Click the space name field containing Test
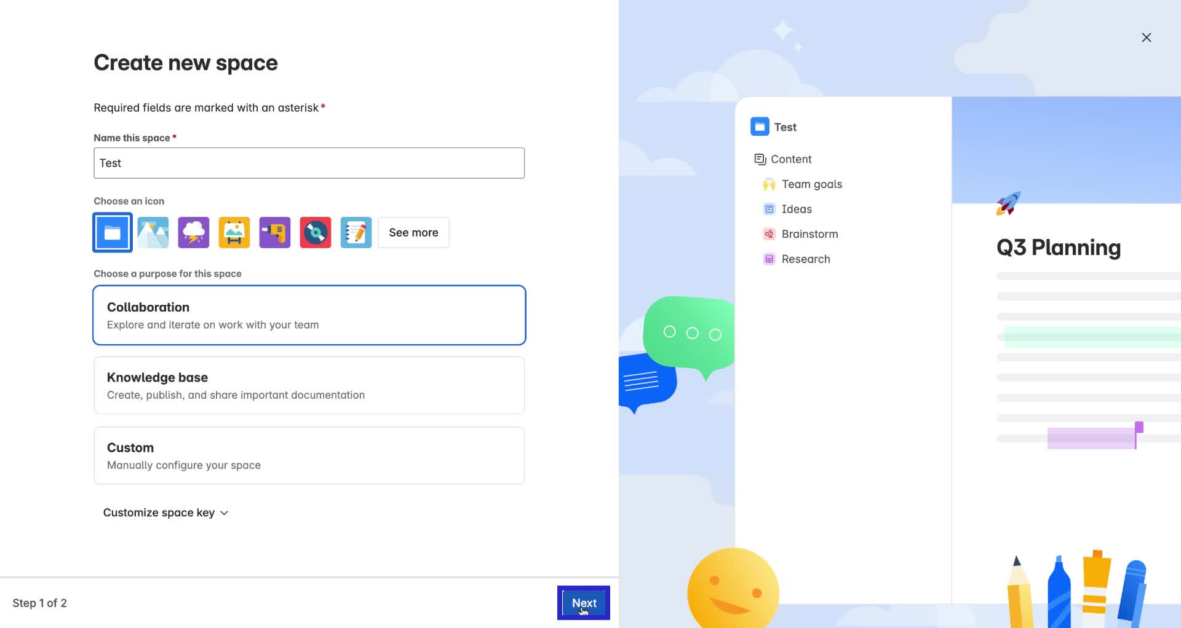Image resolution: width=1181 pixels, height=628 pixels. (309, 163)
